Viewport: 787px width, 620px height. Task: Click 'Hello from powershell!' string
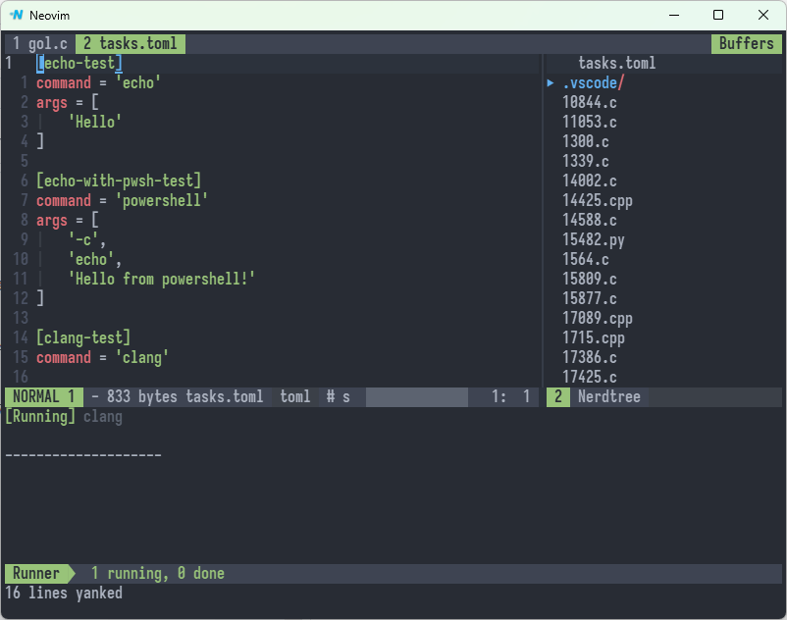point(162,279)
